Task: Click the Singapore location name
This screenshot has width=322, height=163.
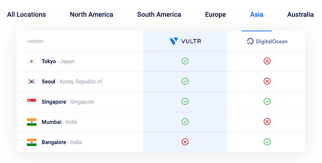Action: tap(54, 102)
